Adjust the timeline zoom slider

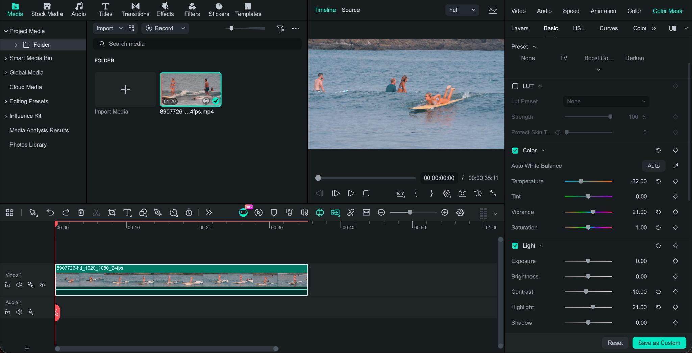click(410, 212)
